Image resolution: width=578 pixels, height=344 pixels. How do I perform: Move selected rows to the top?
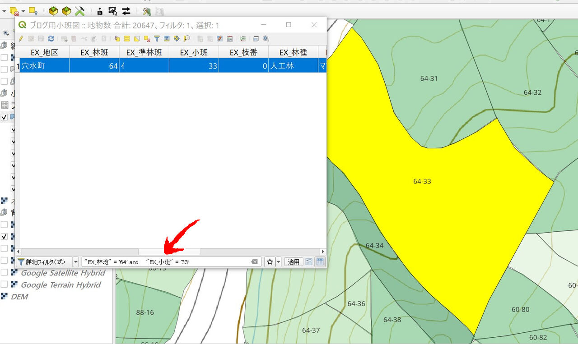(167, 39)
